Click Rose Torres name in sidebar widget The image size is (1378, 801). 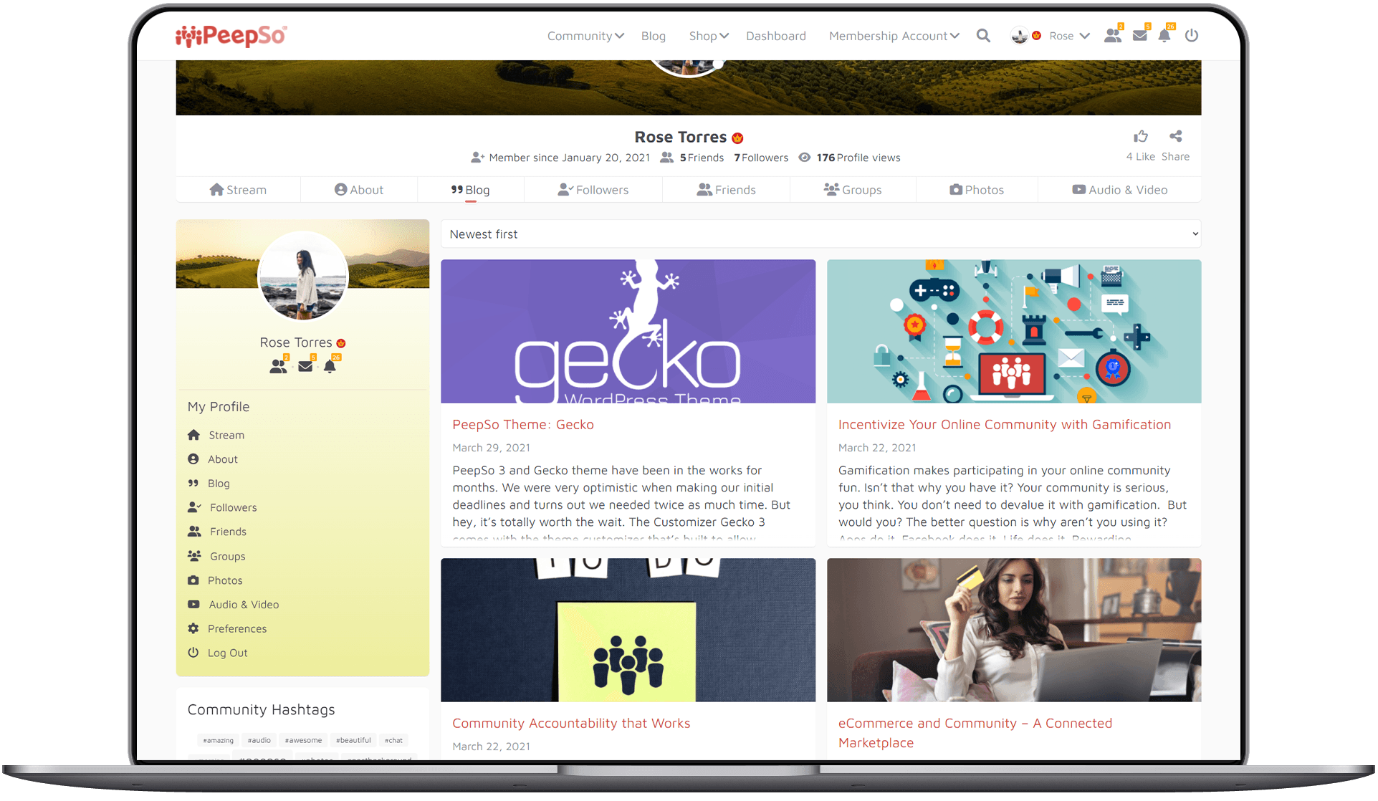click(295, 342)
